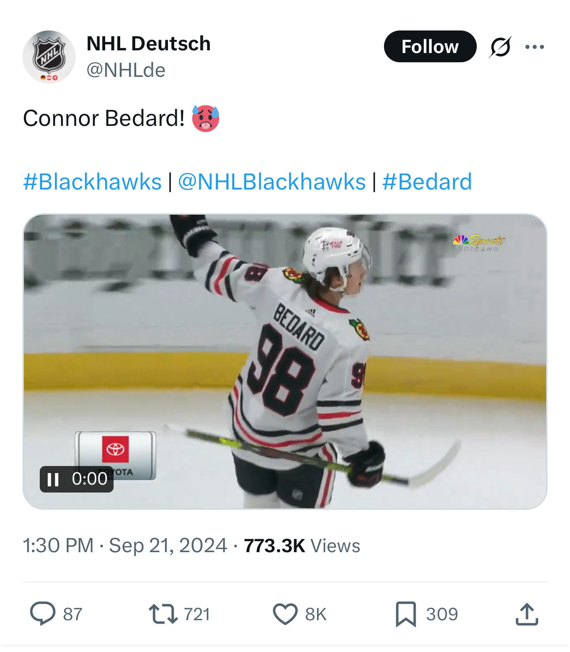Click the reply comment icon
The height and width of the screenshot is (652, 570).
[x=42, y=614]
